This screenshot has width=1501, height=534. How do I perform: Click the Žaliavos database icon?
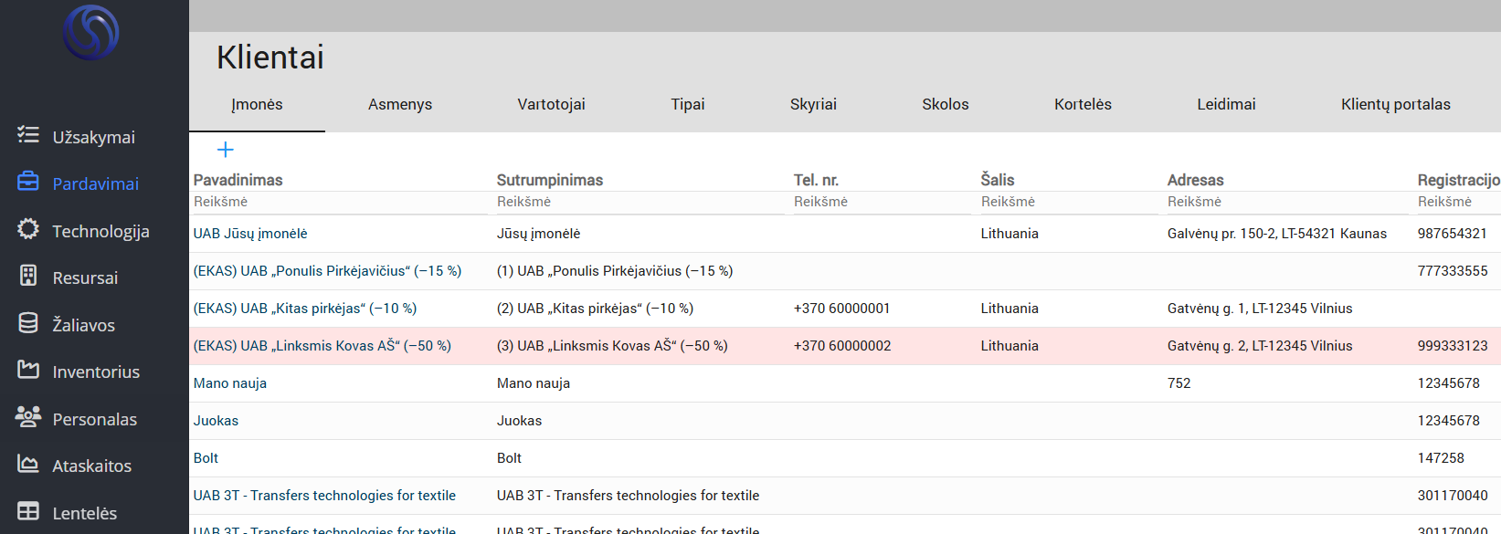tap(28, 324)
